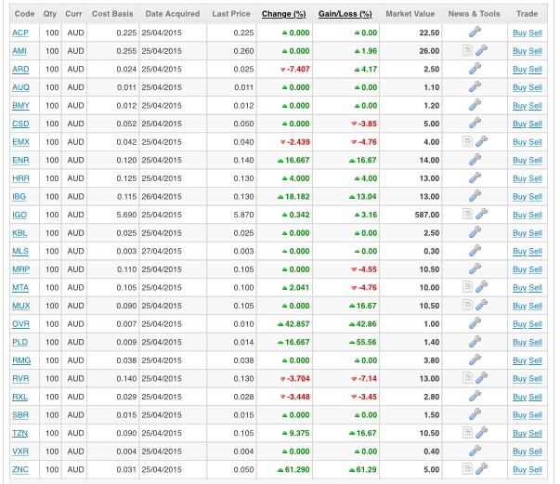This screenshot has width=560, height=484.
Task: Open the tools wrench for ACP
Action: pos(475,33)
